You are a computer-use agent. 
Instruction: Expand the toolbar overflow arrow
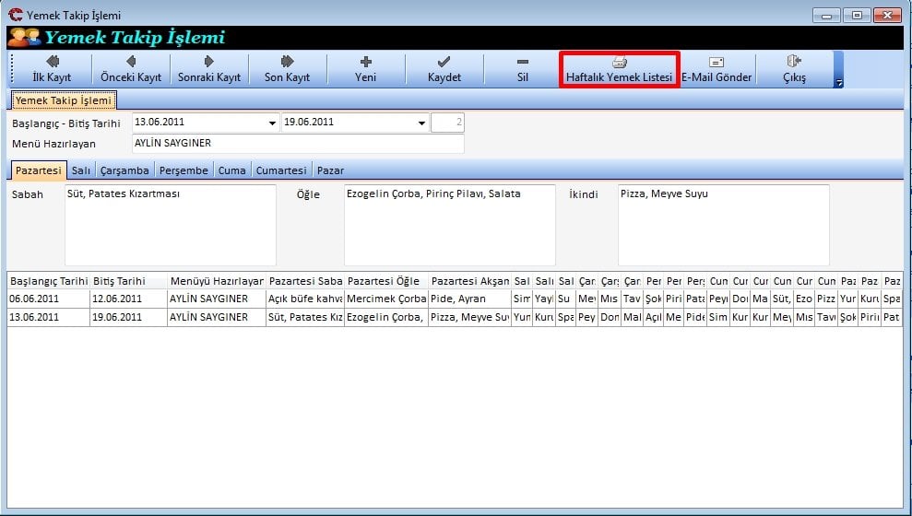[x=838, y=83]
